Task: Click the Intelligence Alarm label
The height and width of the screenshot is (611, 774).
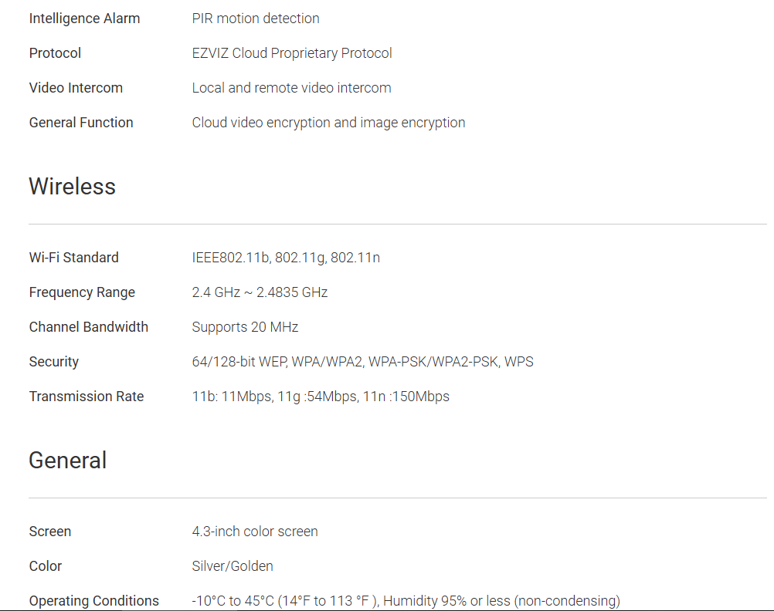Action: 84,19
